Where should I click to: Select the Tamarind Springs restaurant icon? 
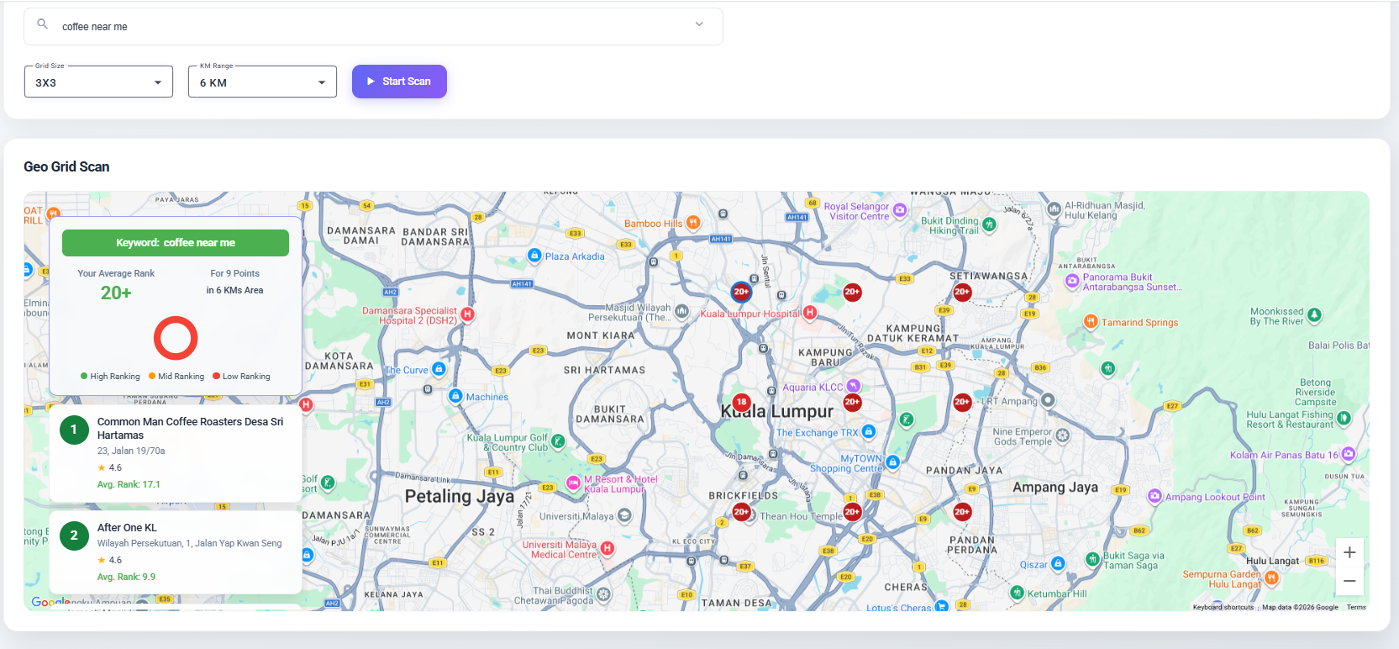(1091, 321)
